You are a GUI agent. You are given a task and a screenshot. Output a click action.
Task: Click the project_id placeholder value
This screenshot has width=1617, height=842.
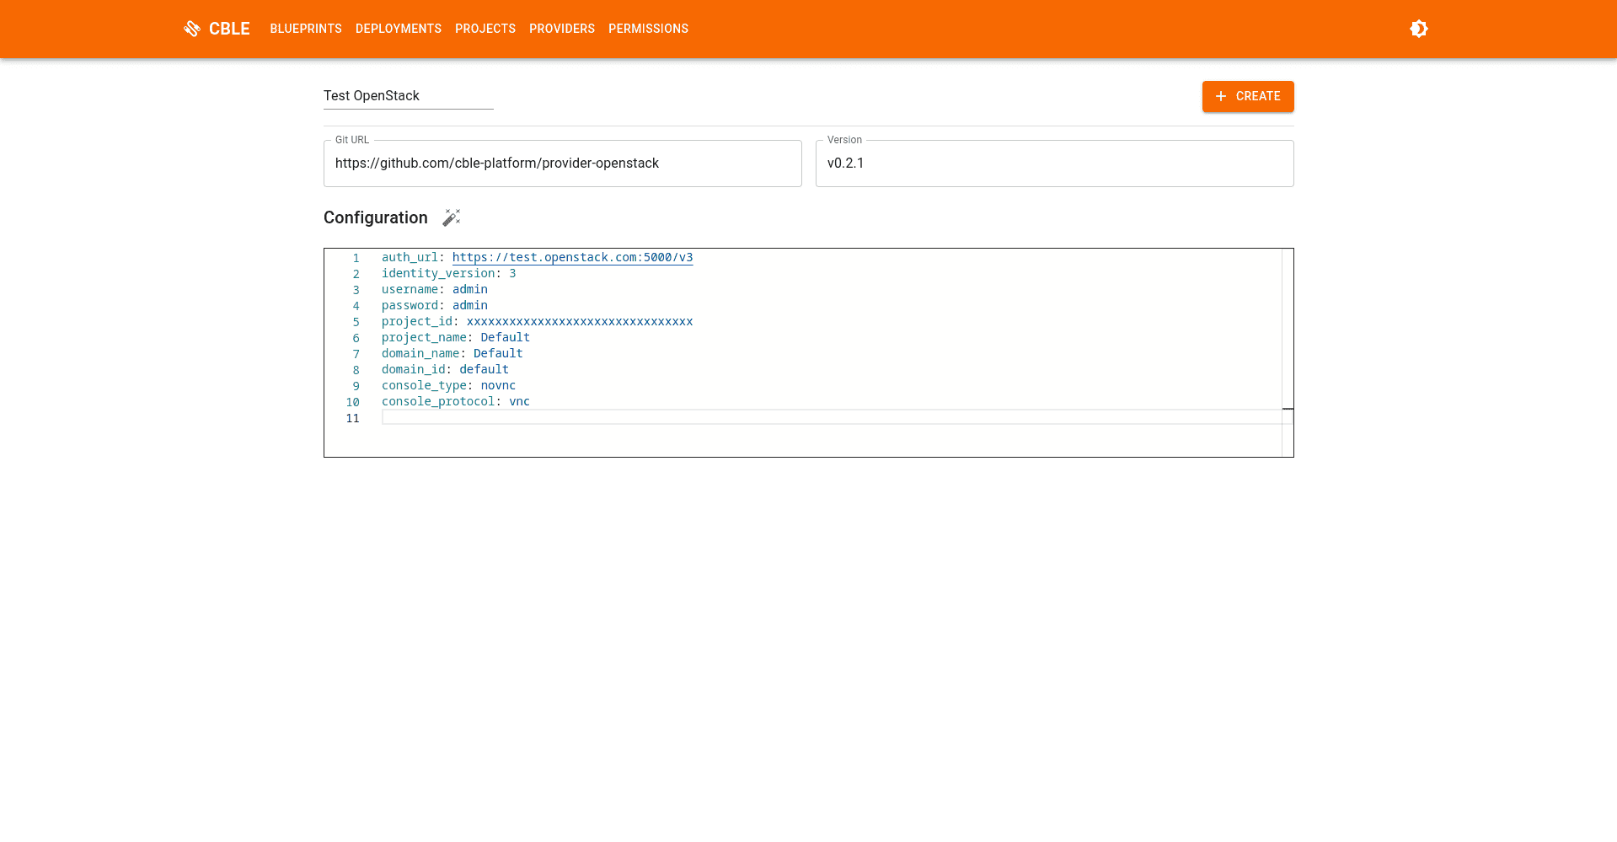579,322
